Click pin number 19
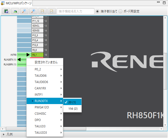This screenshot has width=168, height=138. coord(46,55)
